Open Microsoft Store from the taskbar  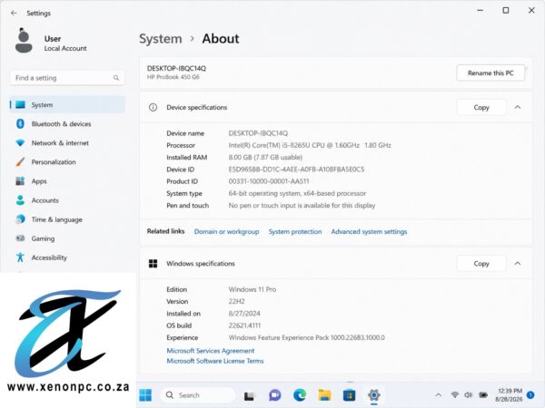click(350, 395)
